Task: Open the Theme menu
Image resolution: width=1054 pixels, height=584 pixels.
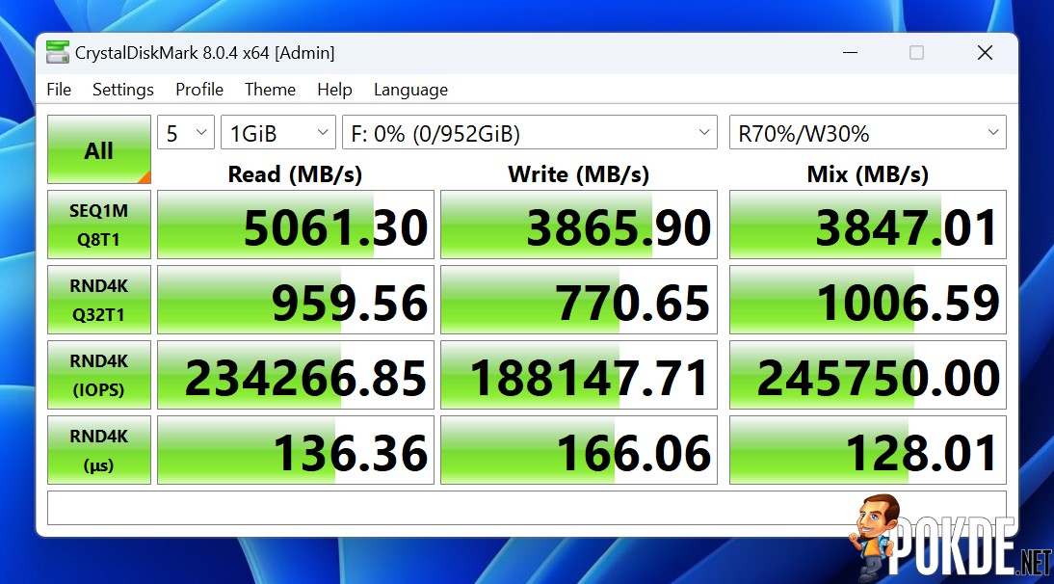Action: pyautogui.click(x=270, y=90)
